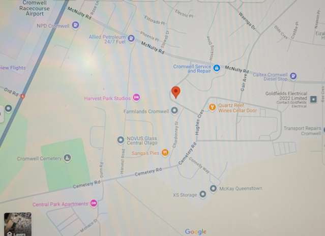Screen dimensions: 325x236
Task: Open the McKay Queenstown marker icon
Action: [213, 189]
